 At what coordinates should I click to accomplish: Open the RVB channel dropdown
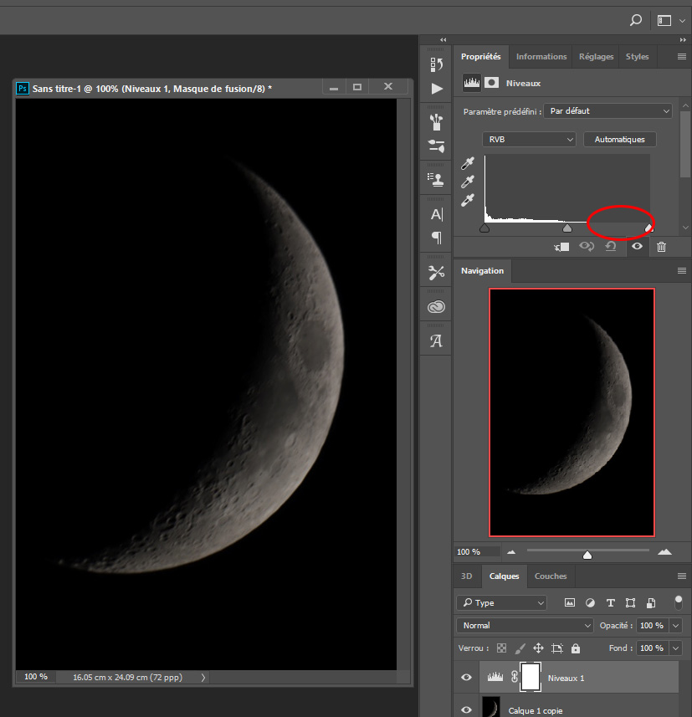point(529,140)
